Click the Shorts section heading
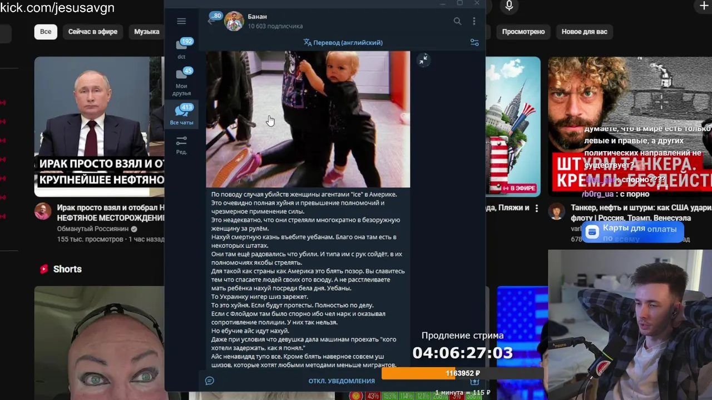 point(67,269)
